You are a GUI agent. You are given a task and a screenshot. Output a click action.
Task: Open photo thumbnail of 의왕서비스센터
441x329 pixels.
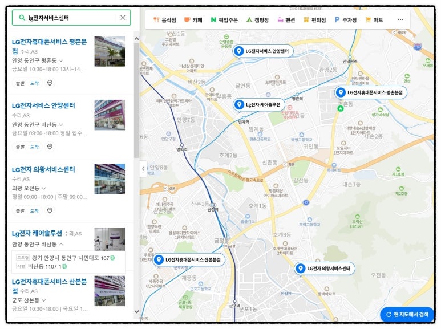tap(110, 179)
